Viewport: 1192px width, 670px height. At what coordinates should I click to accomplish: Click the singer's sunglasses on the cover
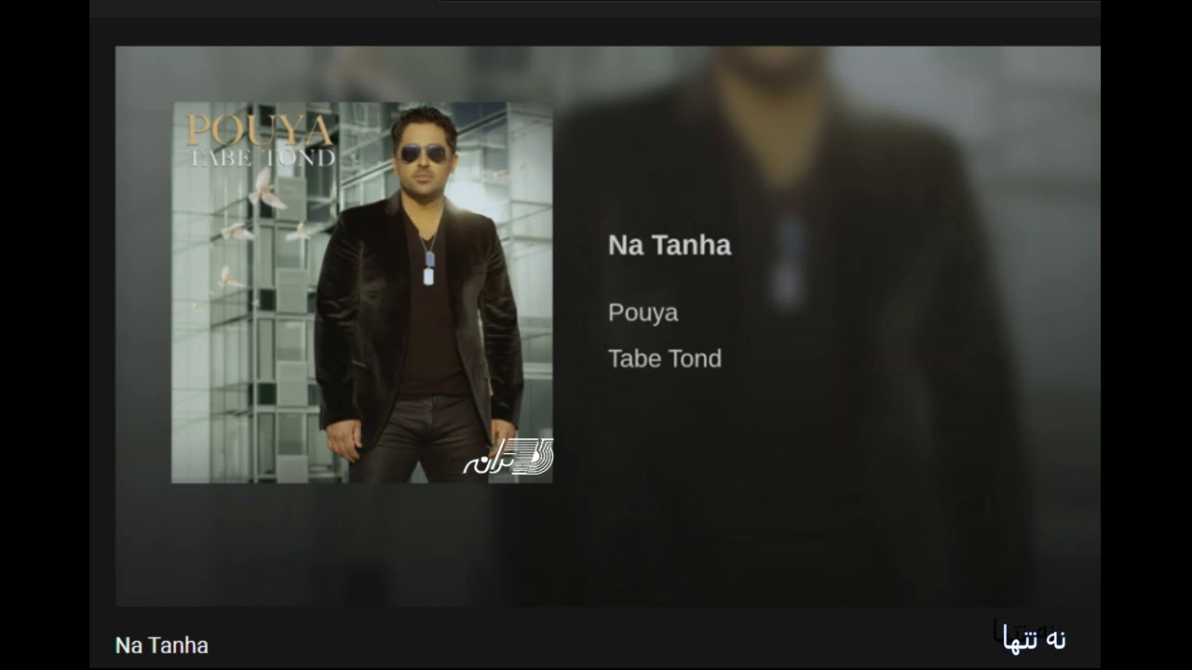click(422, 154)
